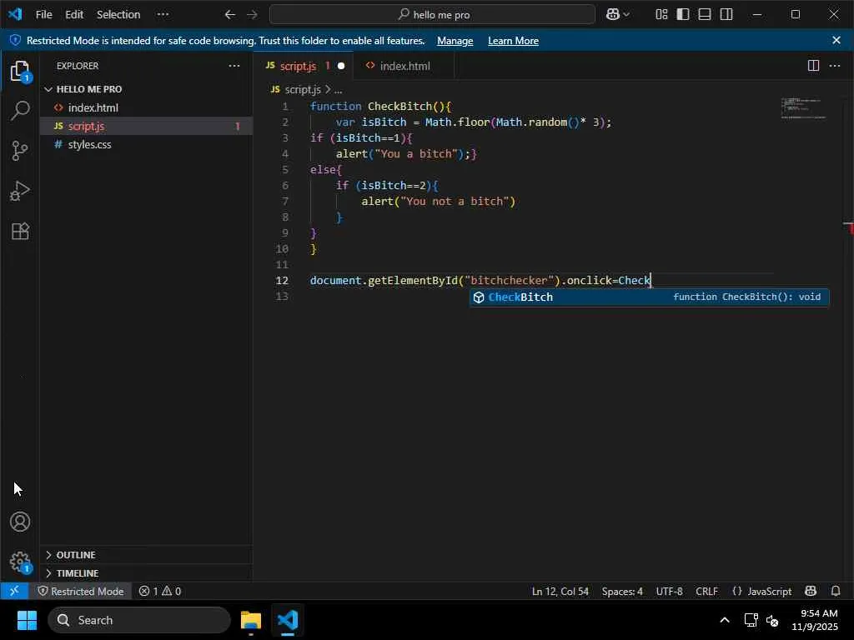Open the Search view in activity bar

(20, 110)
